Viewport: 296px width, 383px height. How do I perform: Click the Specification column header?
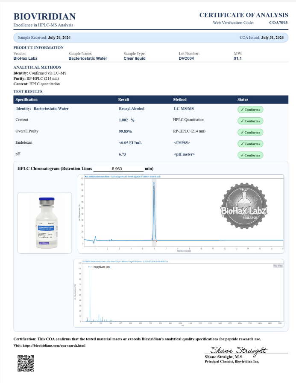pyautogui.click(x=26, y=100)
